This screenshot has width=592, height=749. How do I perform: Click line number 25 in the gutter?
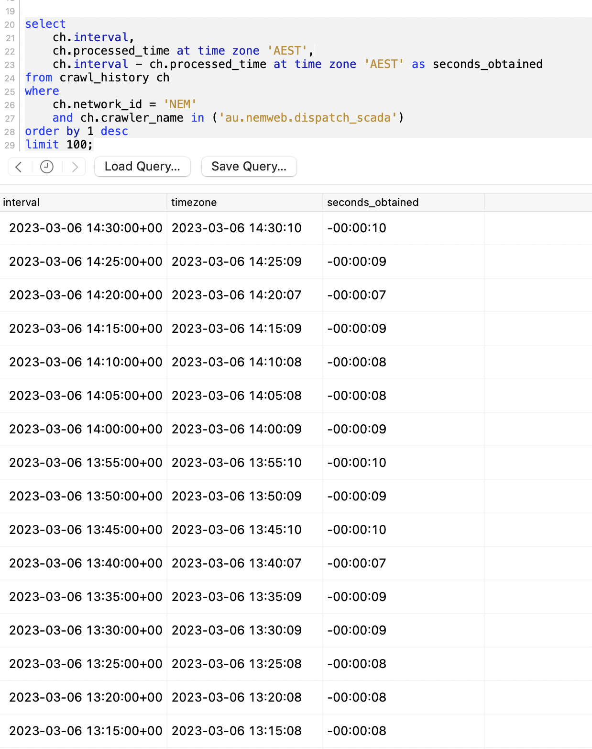[10, 91]
